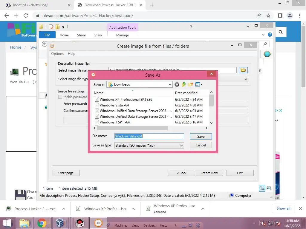
Task: Click the horizontal scroll right arrow
Action: tap(206, 128)
